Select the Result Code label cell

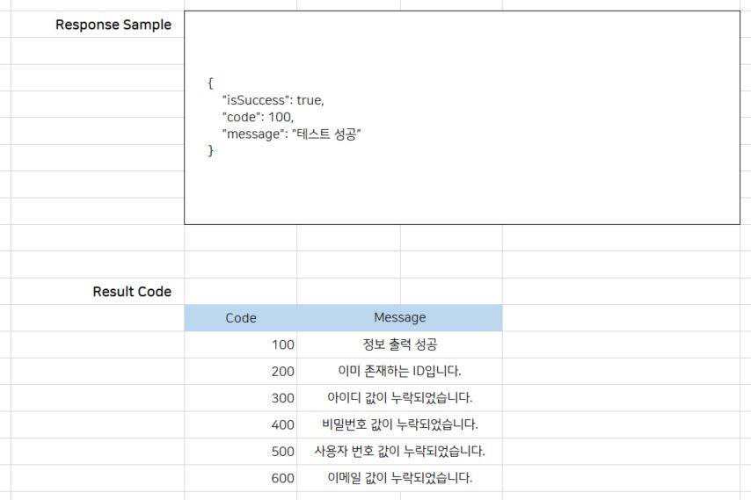click(132, 292)
